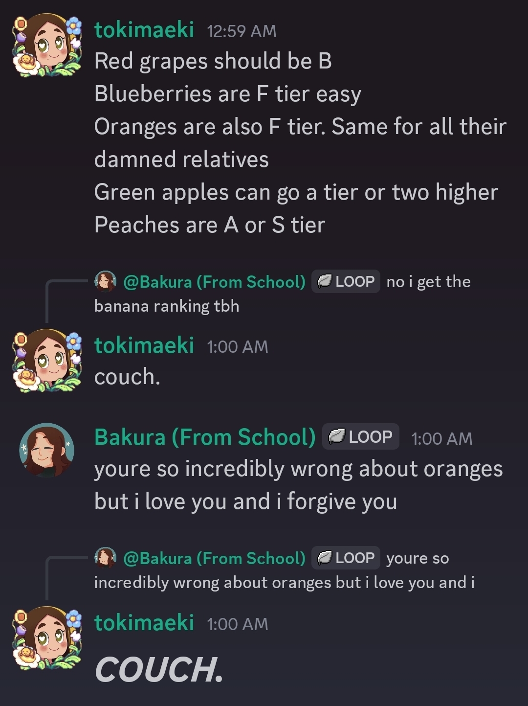Screen dimensions: 528x706
Task: Jump to the replied "incredibly wrong about oranges" preview text
Action: click(x=284, y=583)
